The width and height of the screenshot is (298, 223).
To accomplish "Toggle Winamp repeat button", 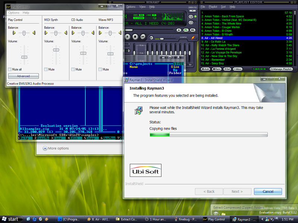I will pos(191,17).
